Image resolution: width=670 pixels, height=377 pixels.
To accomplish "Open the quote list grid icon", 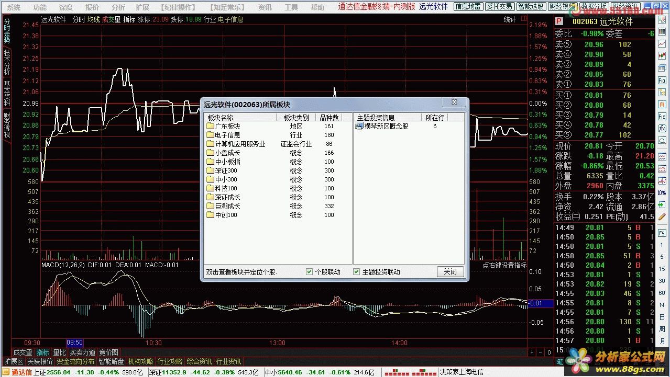I will [661, 31].
